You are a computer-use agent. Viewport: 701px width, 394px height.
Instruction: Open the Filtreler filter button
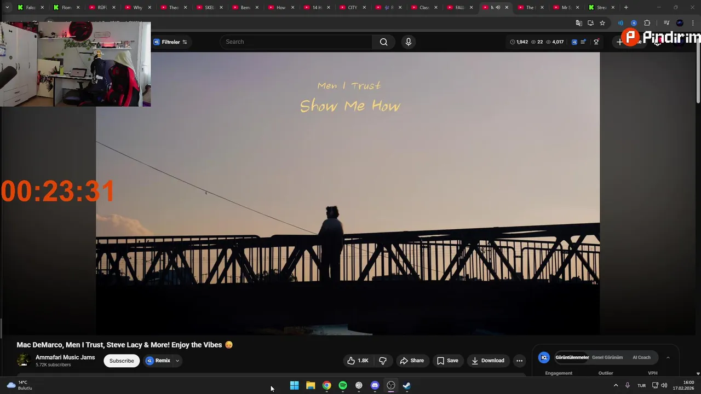pyautogui.click(x=170, y=42)
